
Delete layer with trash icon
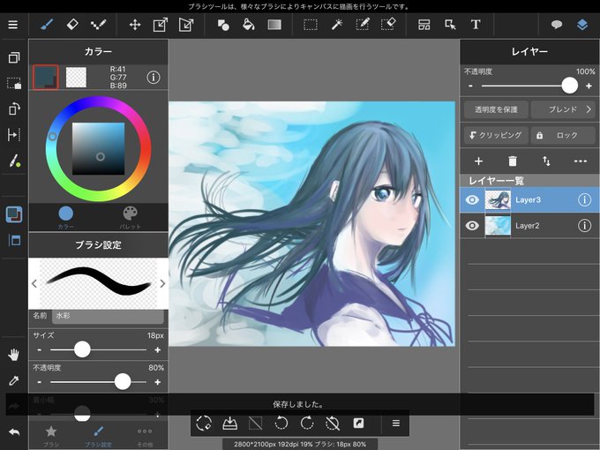tap(513, 161)
